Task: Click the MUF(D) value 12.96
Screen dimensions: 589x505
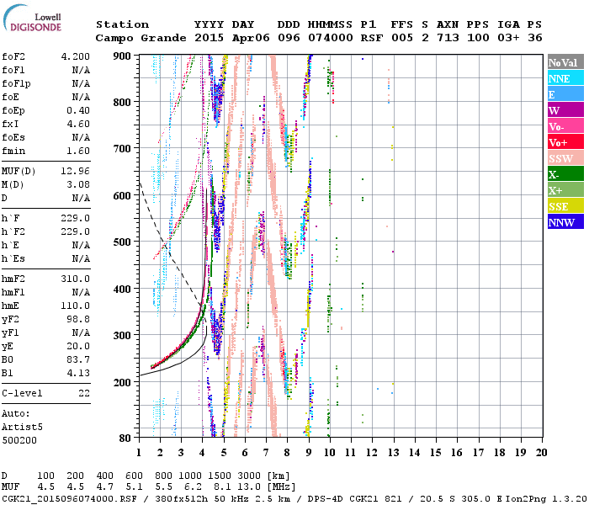Action: [76, 171]
